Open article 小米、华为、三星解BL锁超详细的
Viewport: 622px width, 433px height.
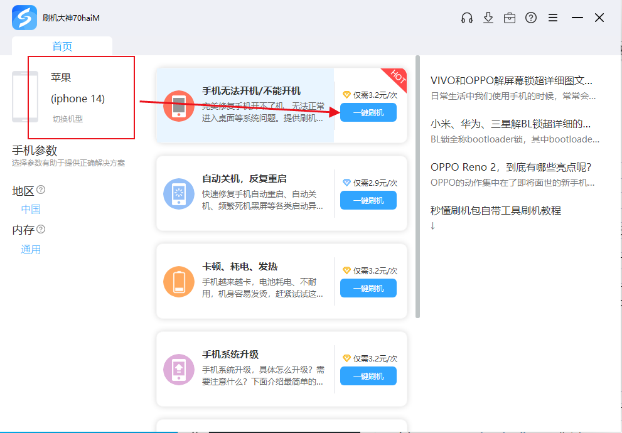coord(510,124)
